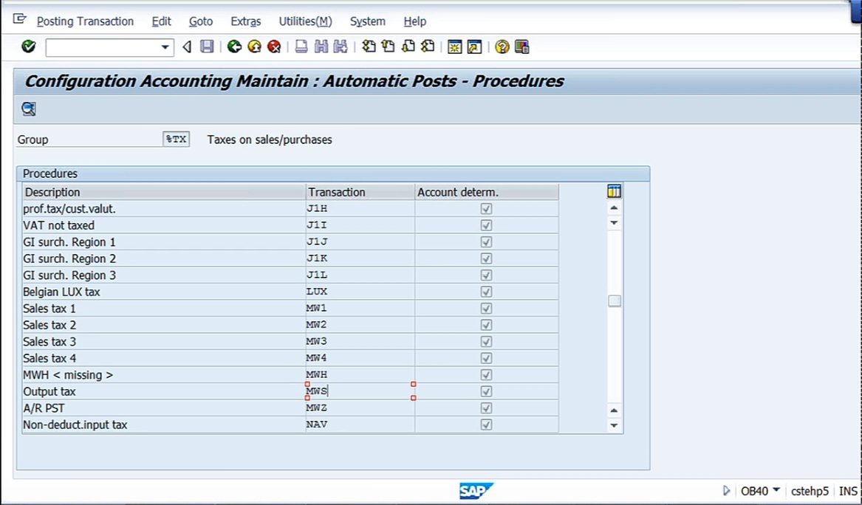The image size is (862, 505).
Task: Click the yellow Exit icon
Action: (255, 47)
